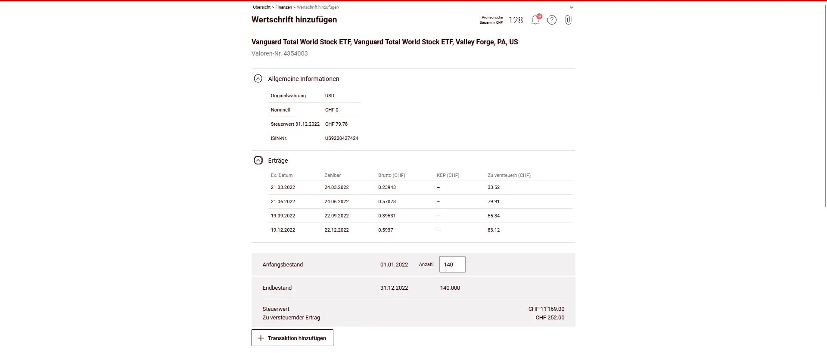The height and width of the screenshot is (353, 827).
Task: Click the help question mark icon
Action: tap(552, 20)
